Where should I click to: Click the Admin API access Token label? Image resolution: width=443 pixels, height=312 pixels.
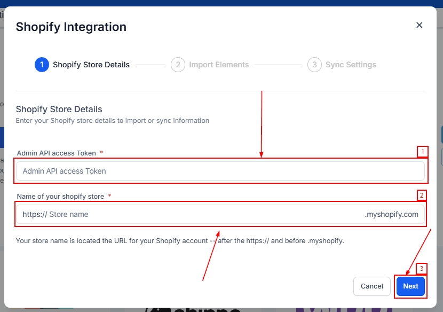coord(56,153)
